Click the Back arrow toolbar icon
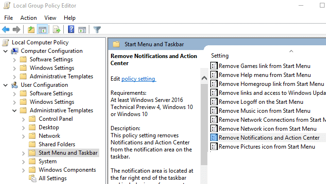This screenshot has height=184, width=326. pos(6,30)
